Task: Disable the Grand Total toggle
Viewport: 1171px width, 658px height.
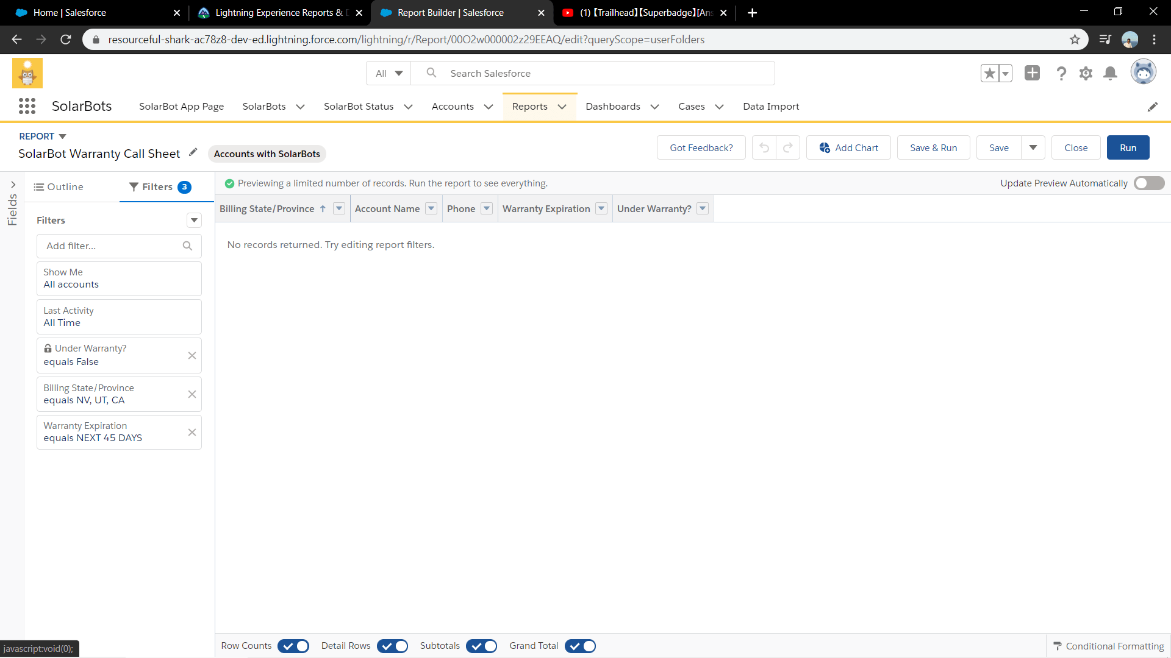Action: [x=580, y=646]
